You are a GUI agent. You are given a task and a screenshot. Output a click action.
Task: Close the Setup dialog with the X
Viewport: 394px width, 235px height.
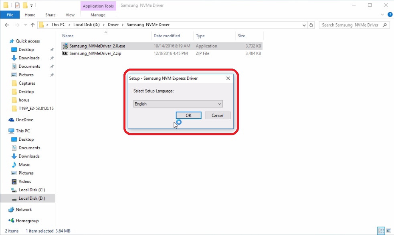(228, 79)
